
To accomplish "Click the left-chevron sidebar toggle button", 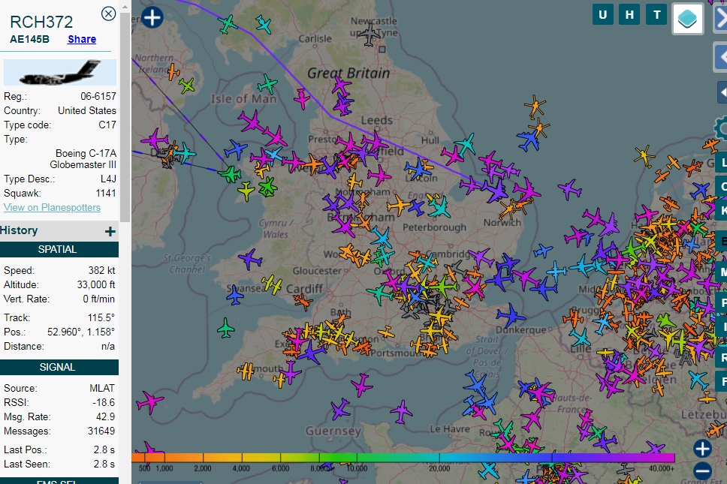I will tap(720, 58).
